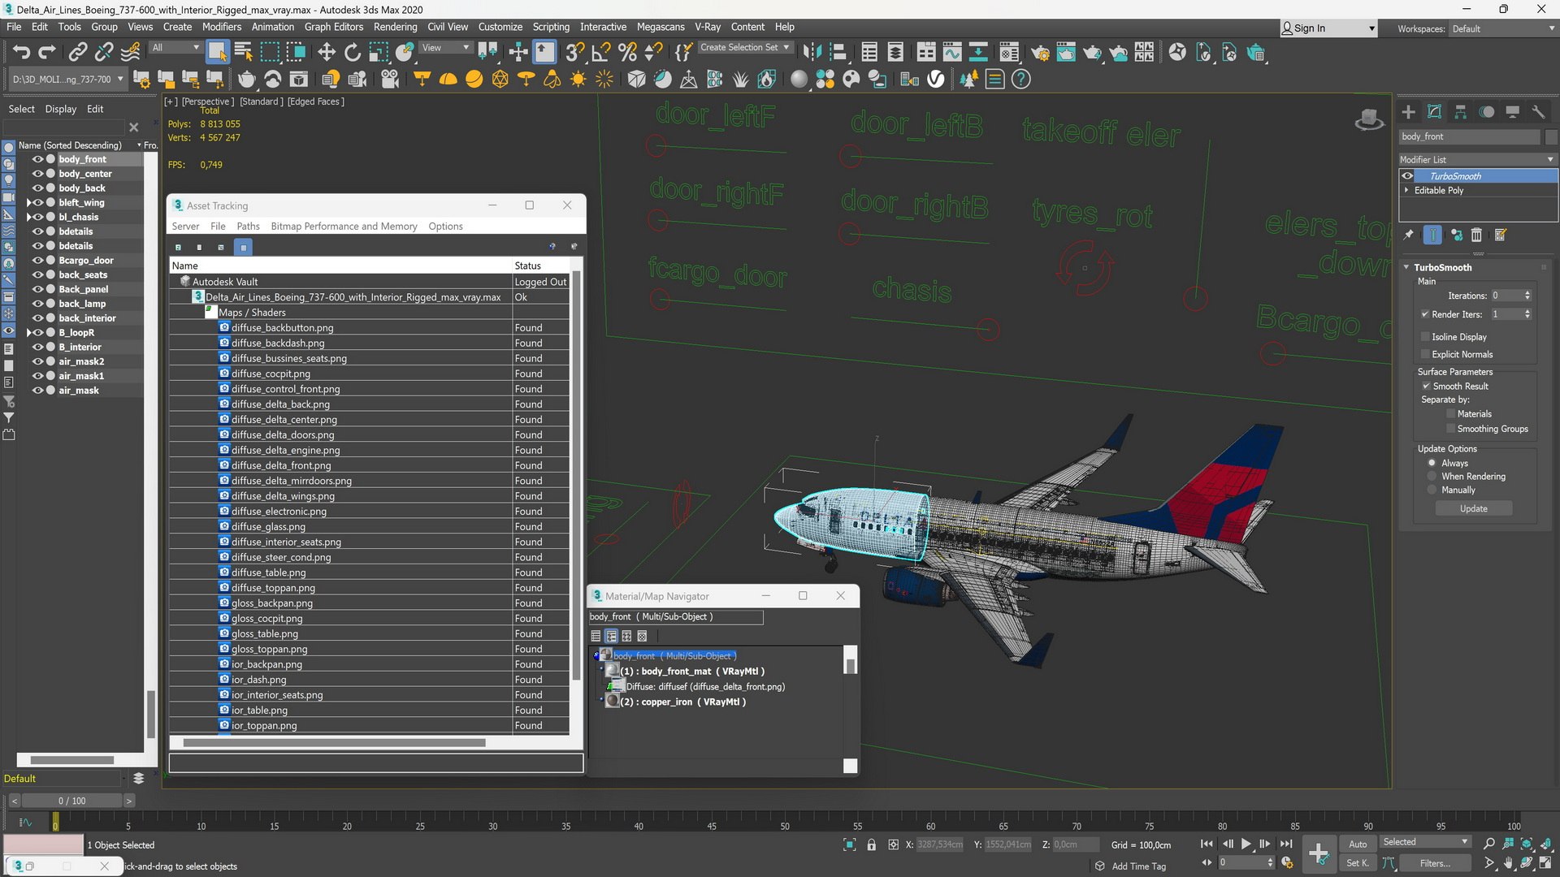Click the Set Keys large plus icon
The width and height of the screenshot is (1560, 877).
click(1318, 853)
